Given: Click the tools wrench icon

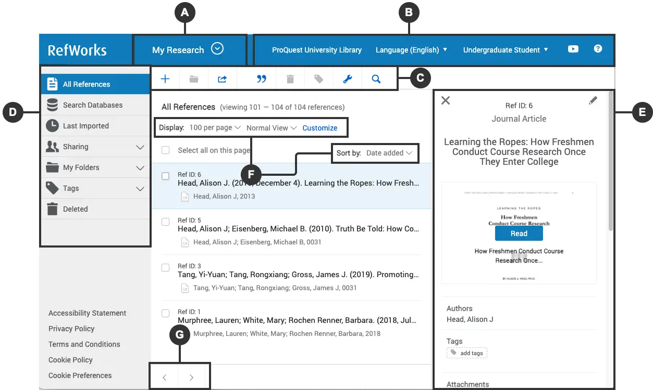Looking at the screenshot, I should pos(348,79).
